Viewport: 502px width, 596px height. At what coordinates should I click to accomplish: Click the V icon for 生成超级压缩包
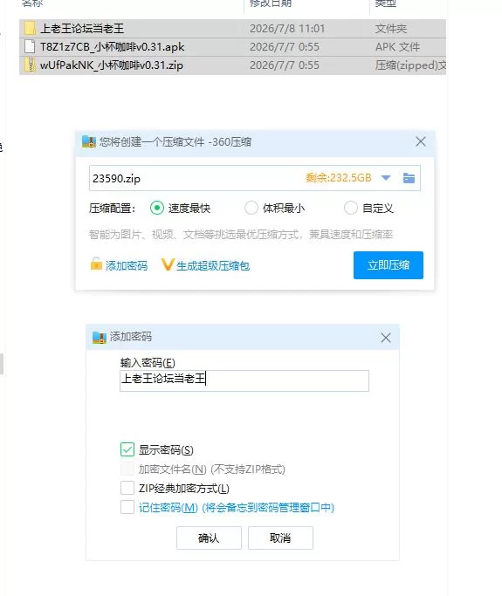168,264
